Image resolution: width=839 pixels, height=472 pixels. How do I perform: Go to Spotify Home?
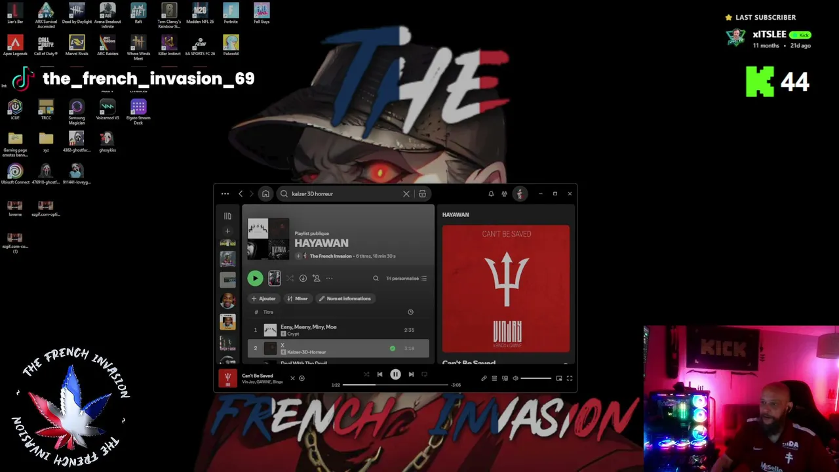pyautogui.click(x=265, y=194)
